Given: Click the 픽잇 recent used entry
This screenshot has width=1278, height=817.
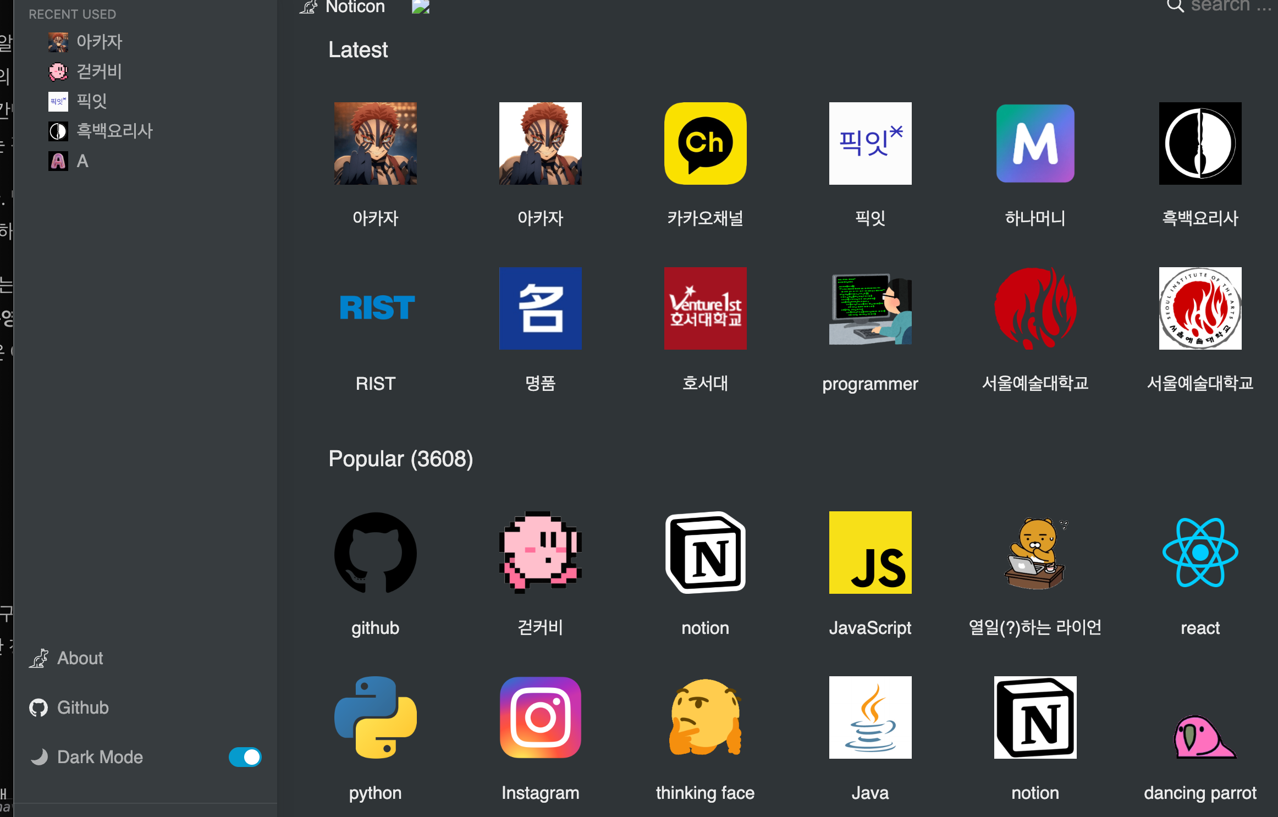Looking at the screenshot, I should click(91, 101).
